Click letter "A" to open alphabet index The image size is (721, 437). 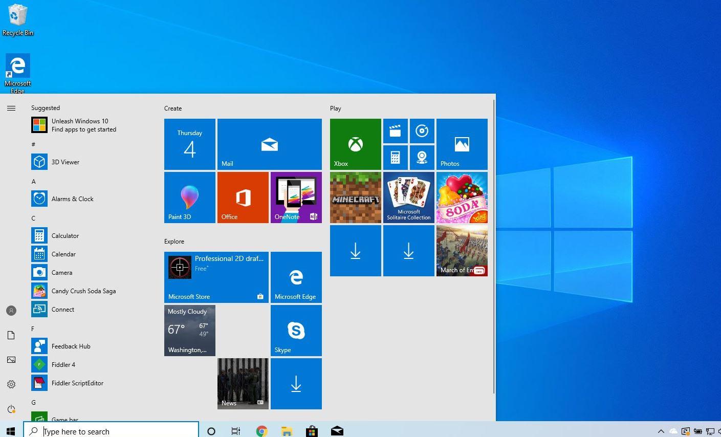coord(33,181)
